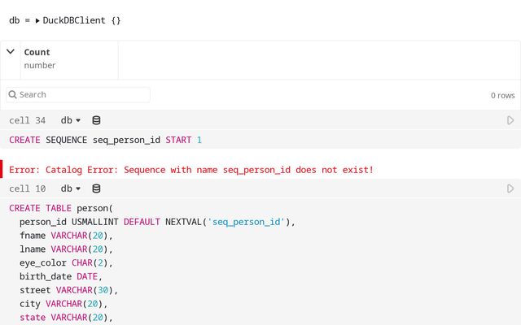521x325 pixels.
Task: Open the chevron menu beside the Count column
Action: [x=11, y=52]
